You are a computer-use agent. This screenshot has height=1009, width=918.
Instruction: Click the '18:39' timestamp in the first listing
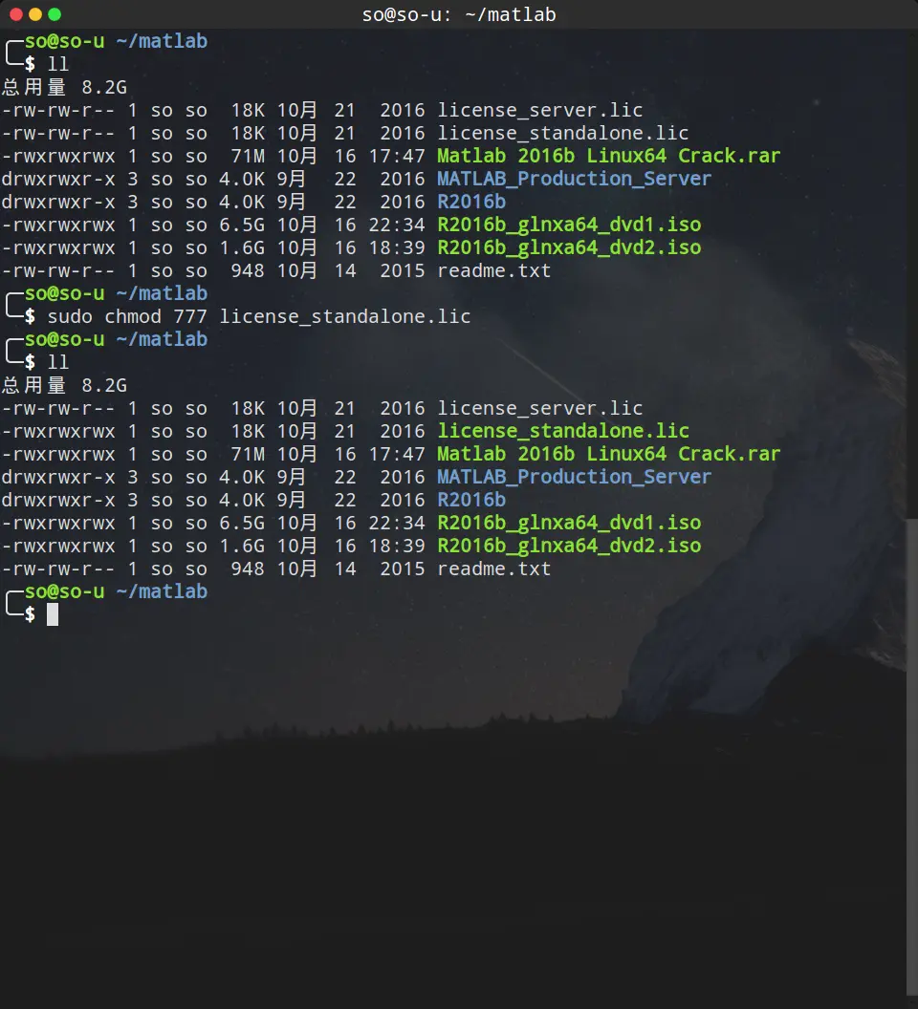pyautogui.click(x=397, y=247)
